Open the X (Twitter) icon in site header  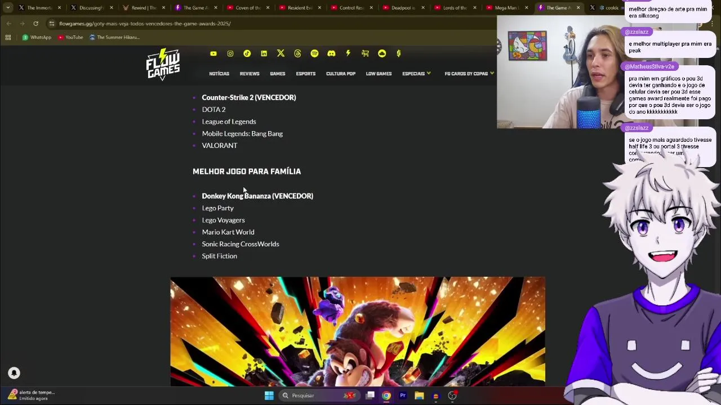[281, 53]
